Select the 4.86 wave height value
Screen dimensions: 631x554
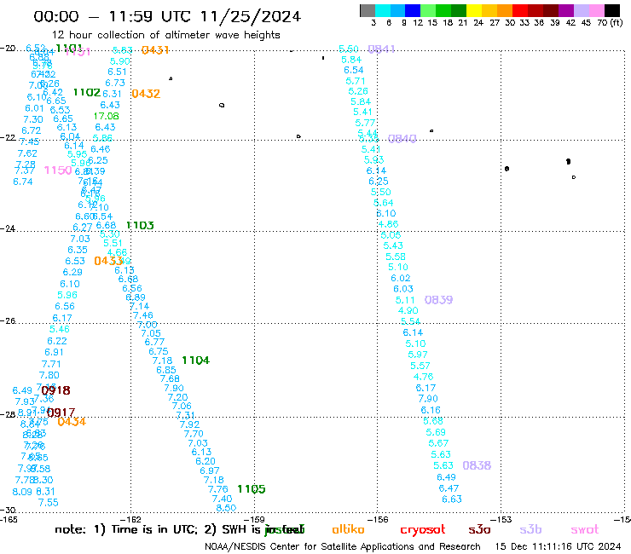[x=388, y=224]
